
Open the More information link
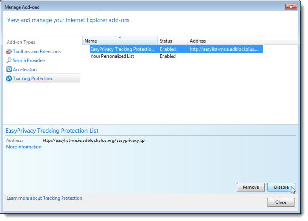[24, 147]
